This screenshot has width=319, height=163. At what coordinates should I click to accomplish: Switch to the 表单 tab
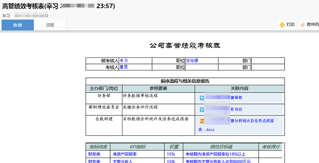tap(18, 25)
